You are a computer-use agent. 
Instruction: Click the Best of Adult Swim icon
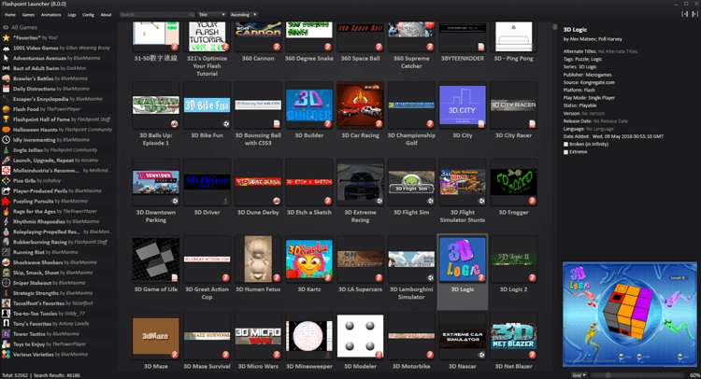6,68
